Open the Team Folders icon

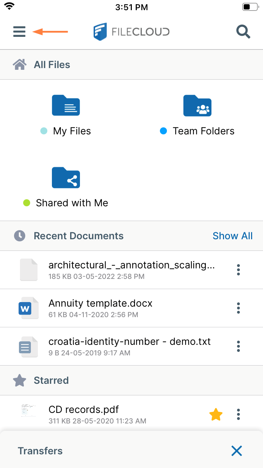[197, 105]
